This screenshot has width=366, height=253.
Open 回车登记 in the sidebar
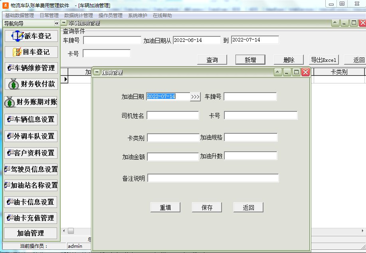click(x=31, y=52)
